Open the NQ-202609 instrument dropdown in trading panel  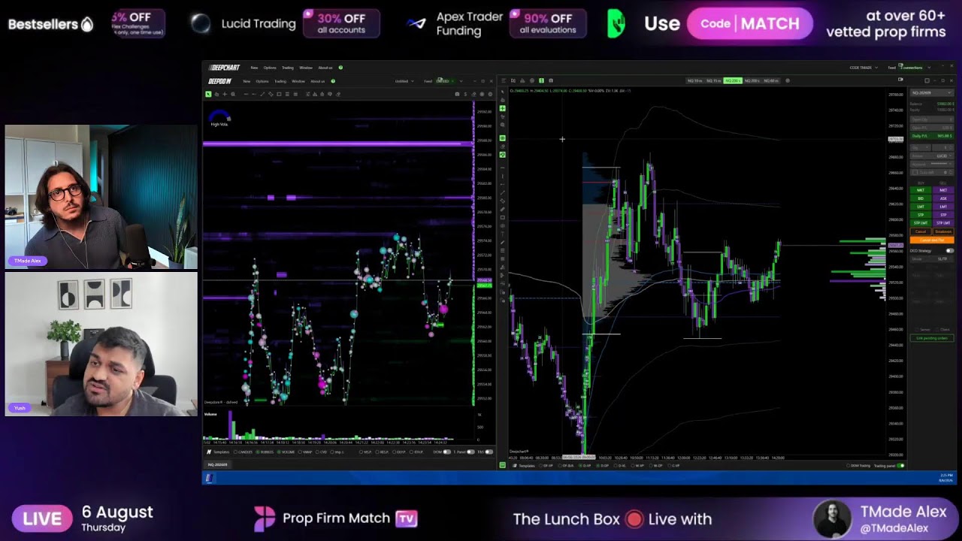[x=930, y=92]
